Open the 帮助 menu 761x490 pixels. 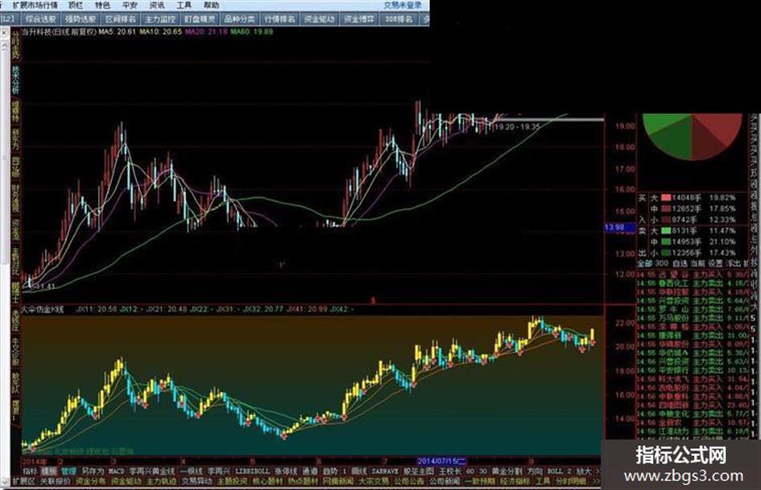(211, 6)
